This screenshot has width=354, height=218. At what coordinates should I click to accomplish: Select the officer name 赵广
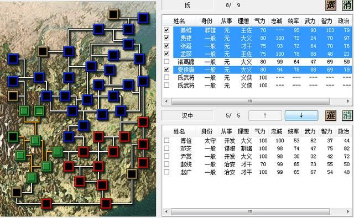pos(186,172)
